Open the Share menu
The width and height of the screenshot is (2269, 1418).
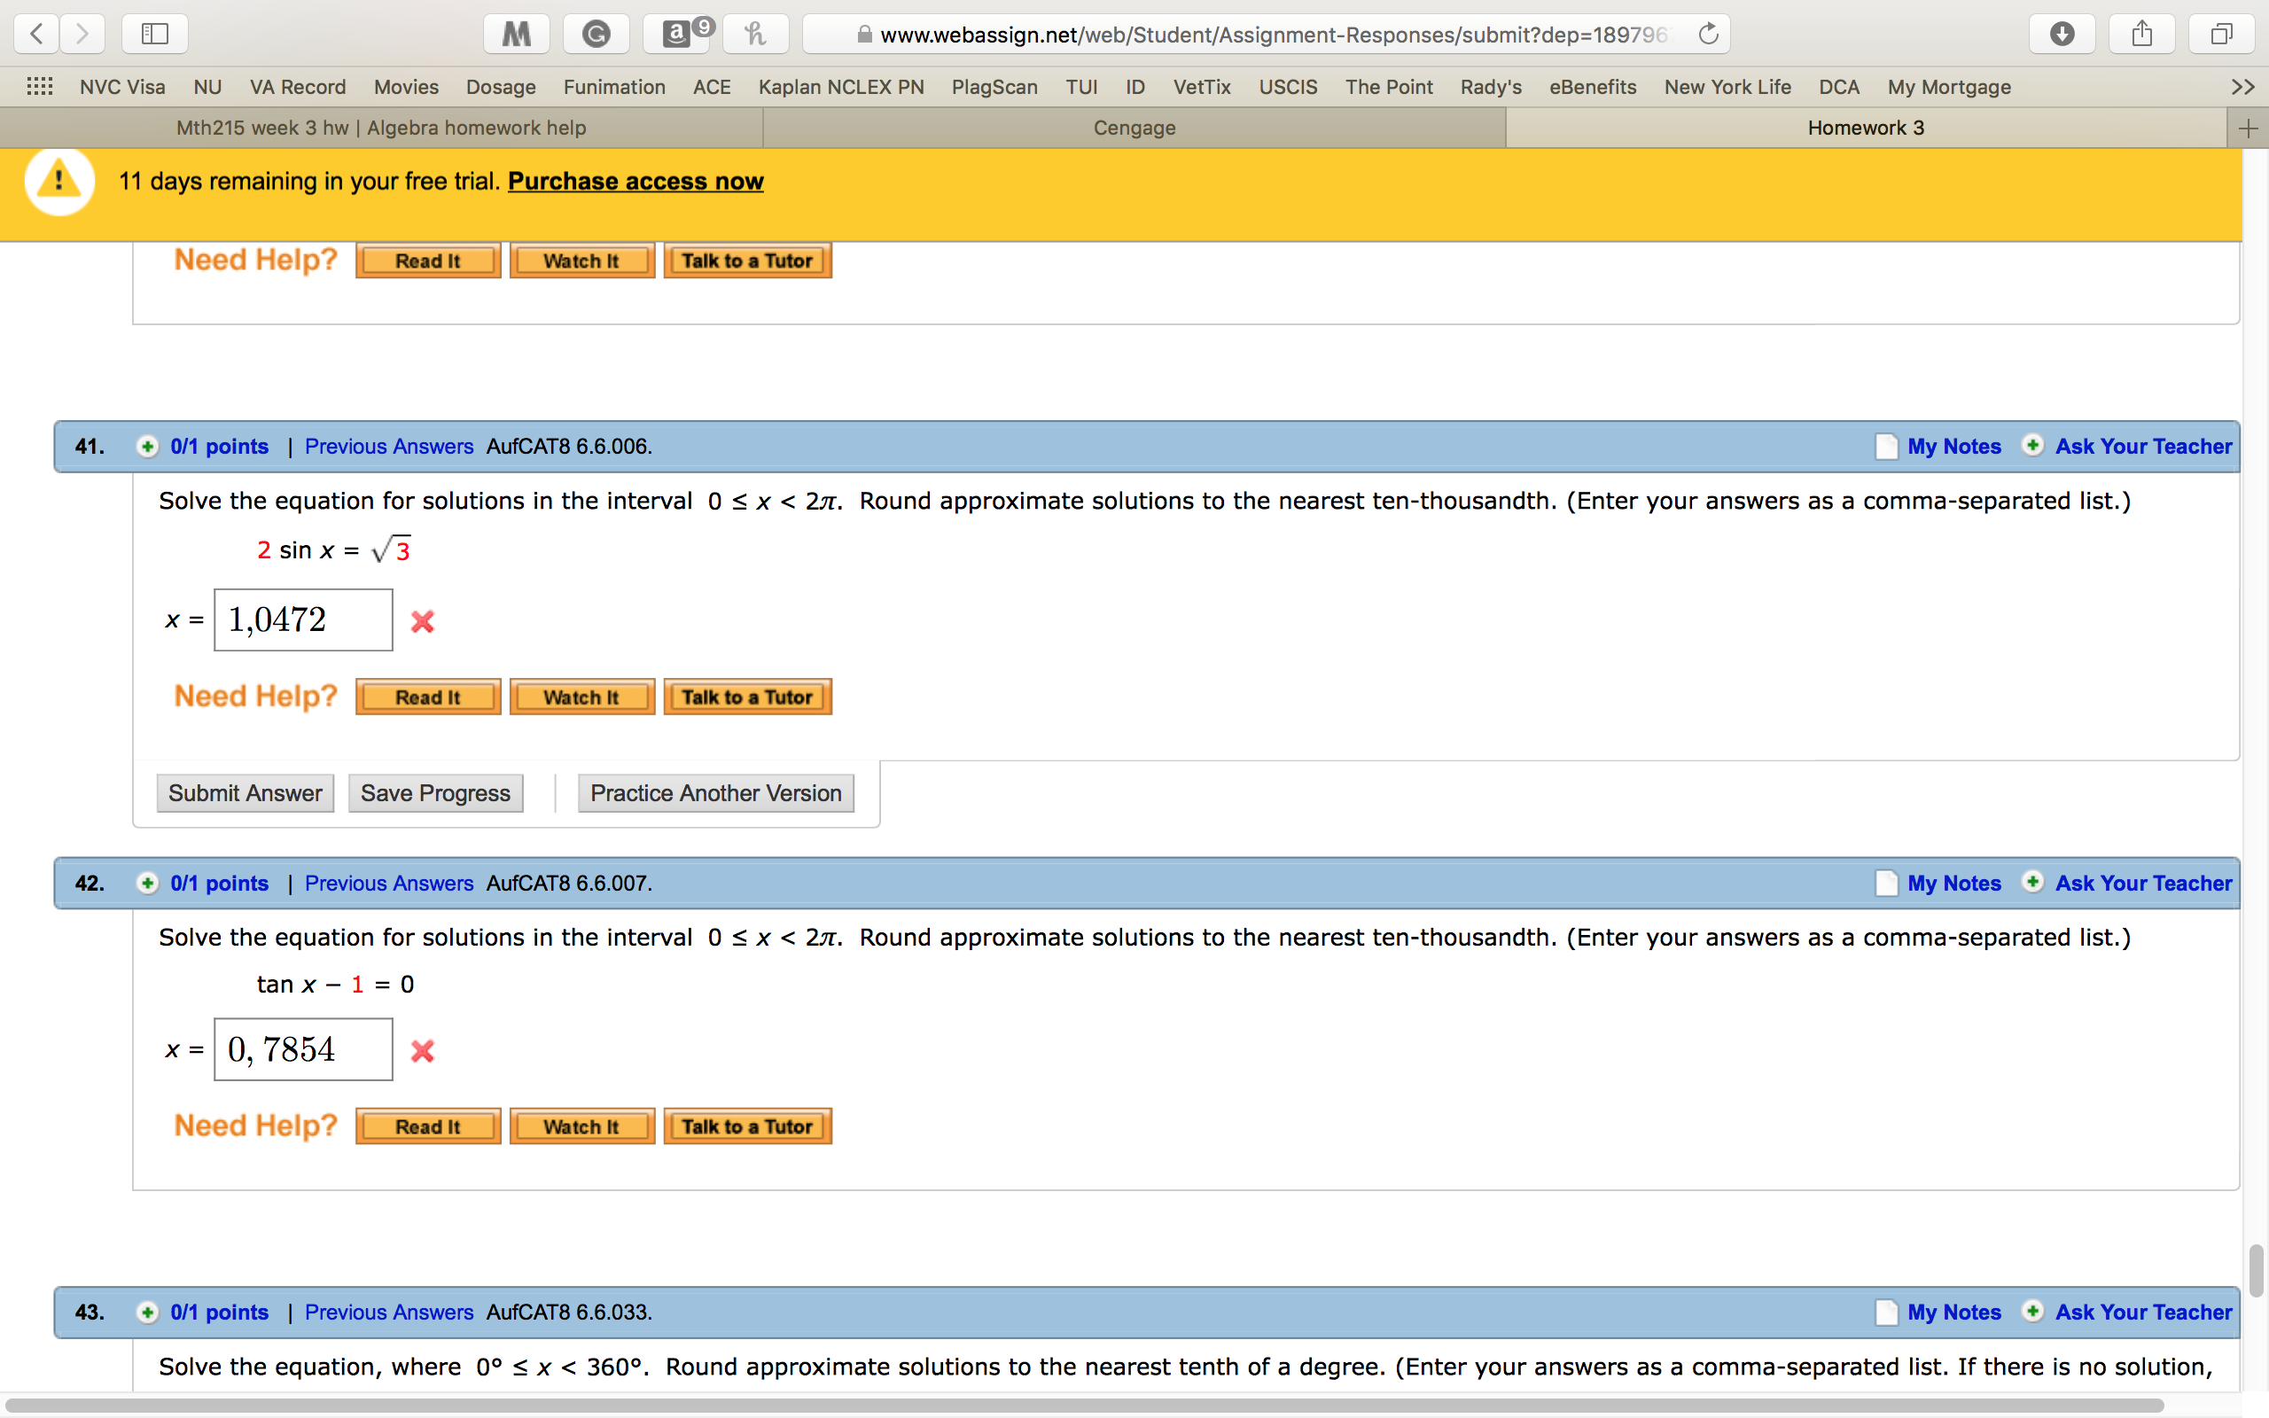pos(2141,35)
